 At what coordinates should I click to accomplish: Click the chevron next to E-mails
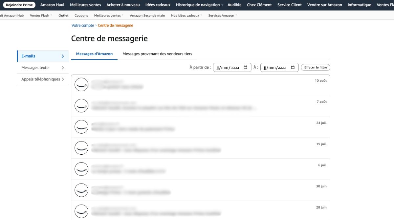point(63,56)
